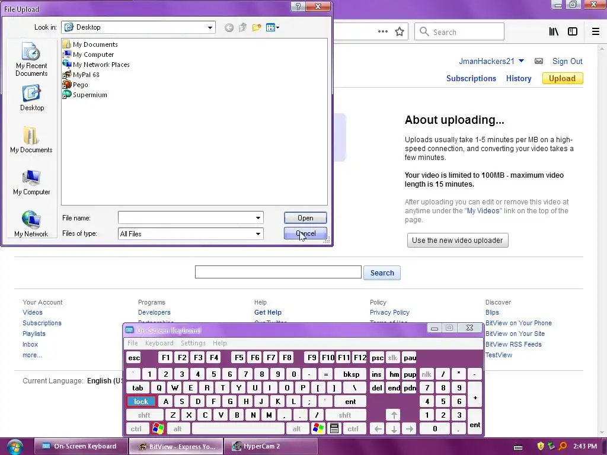Select My Documents in the places bar
This screenshot has height=455, width=607.
tap(31, 140)
